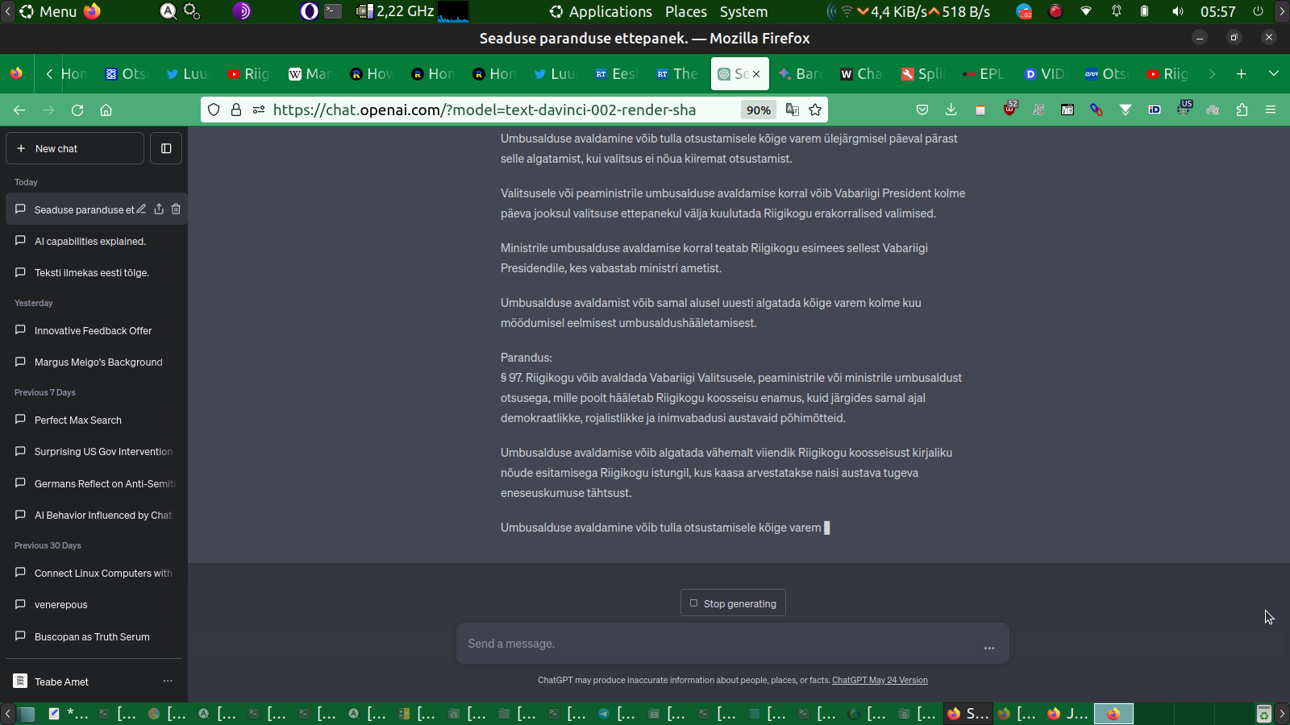
Task: Switch to the EPL browser tab
Action: (984, 74)
